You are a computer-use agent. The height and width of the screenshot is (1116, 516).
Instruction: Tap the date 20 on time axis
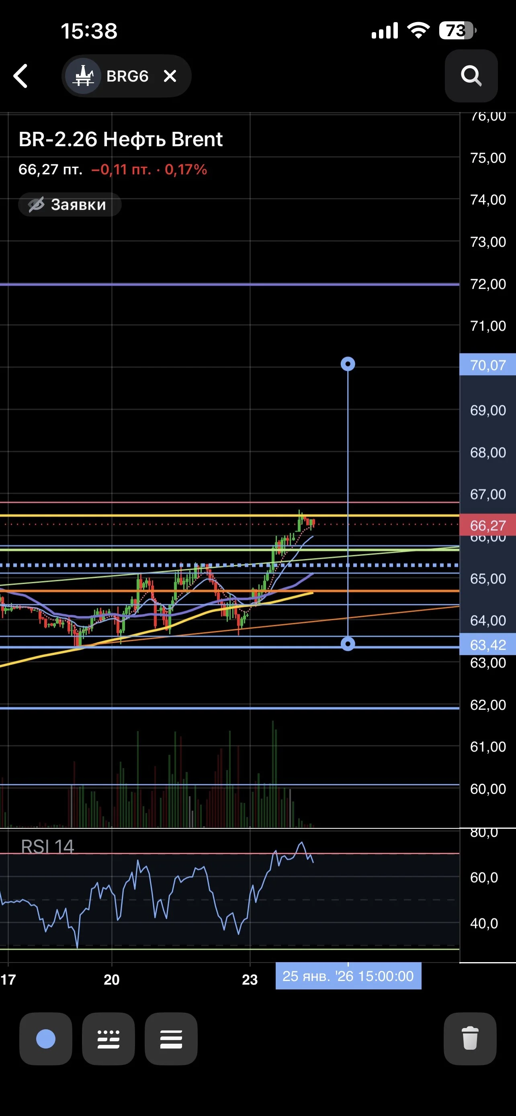[112, 979]
